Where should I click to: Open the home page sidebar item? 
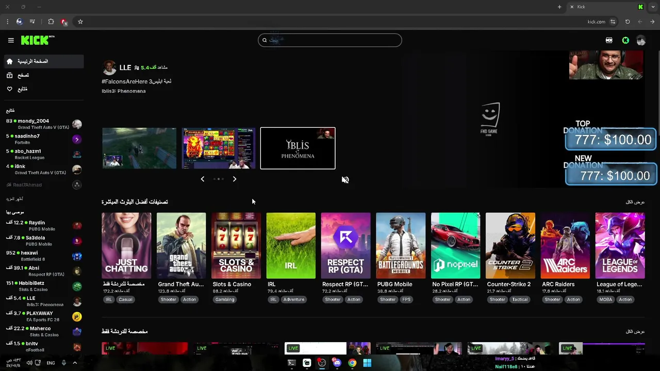[x=44, y=61]
